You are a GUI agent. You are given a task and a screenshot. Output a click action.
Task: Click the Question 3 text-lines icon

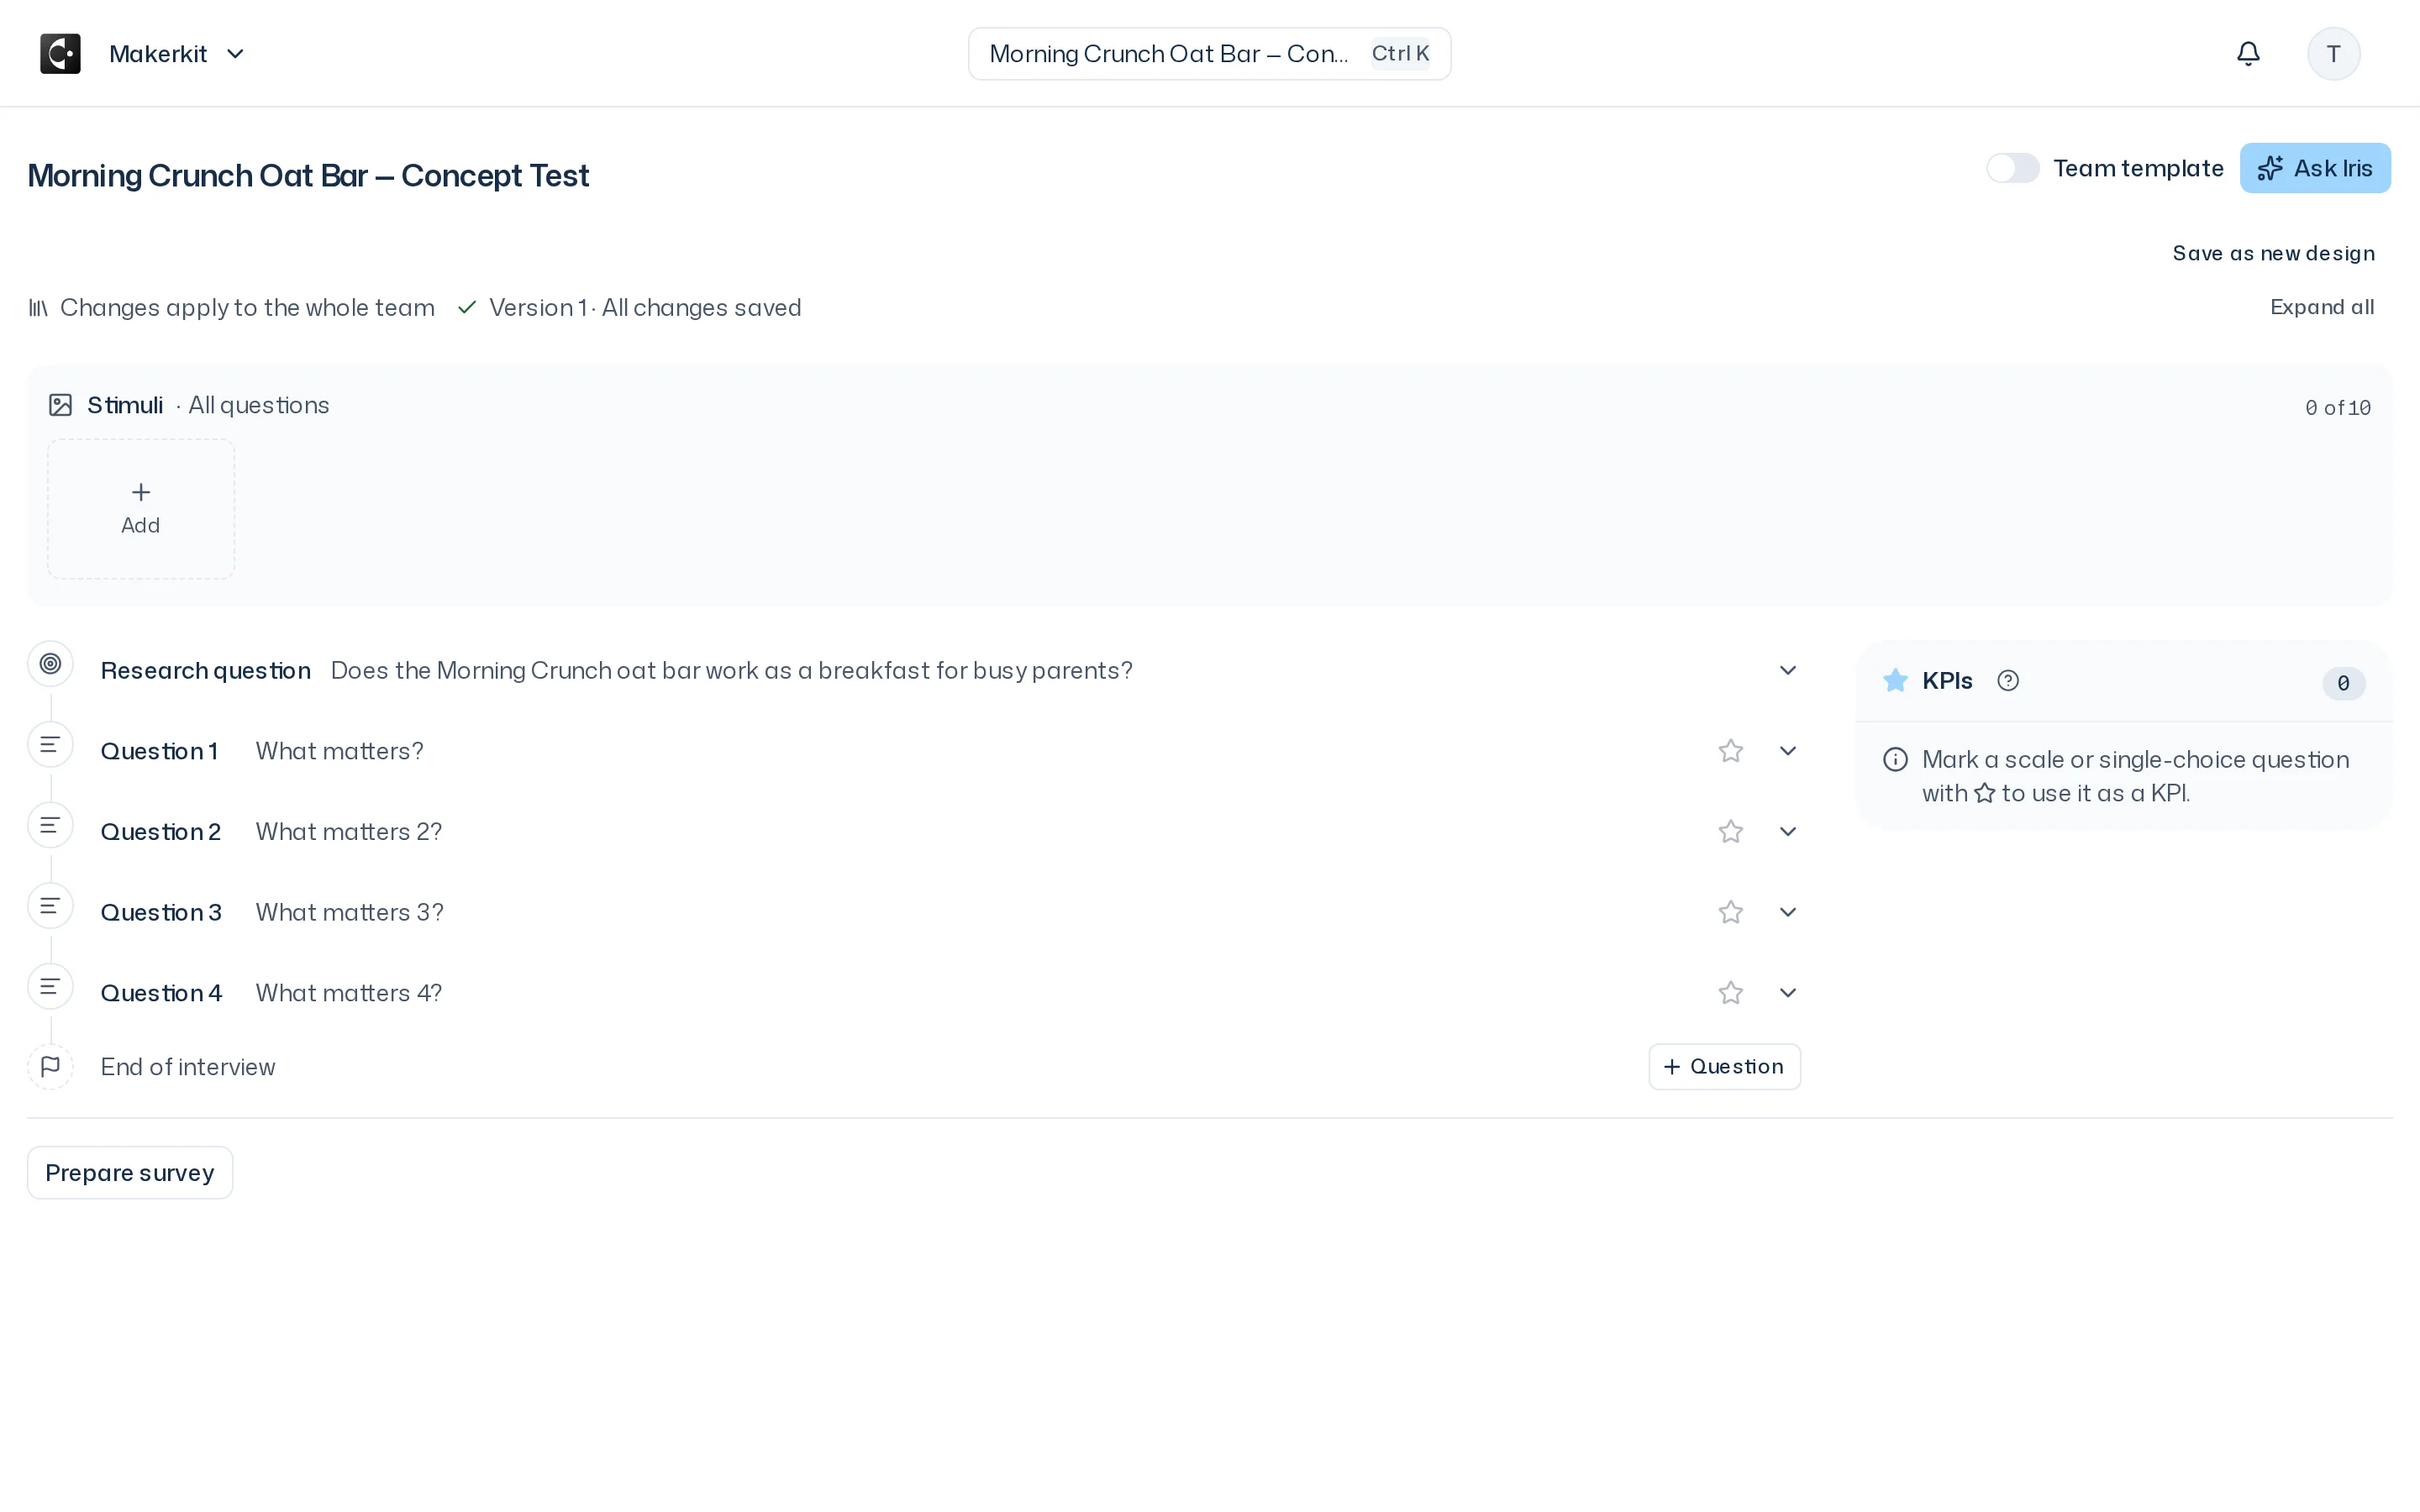click(x=50, y=906)
